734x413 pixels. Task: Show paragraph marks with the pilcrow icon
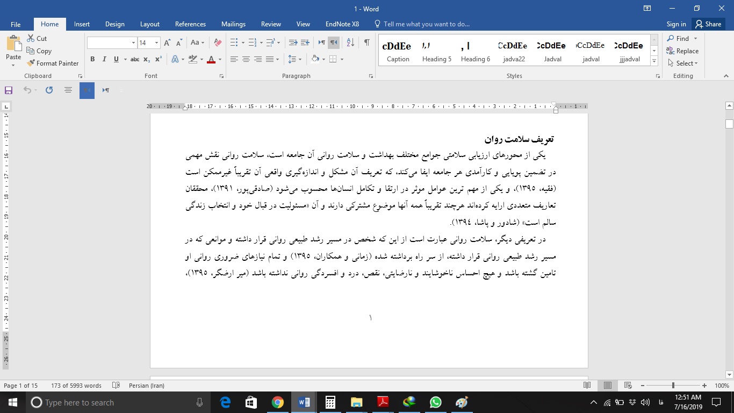[367, 42]
